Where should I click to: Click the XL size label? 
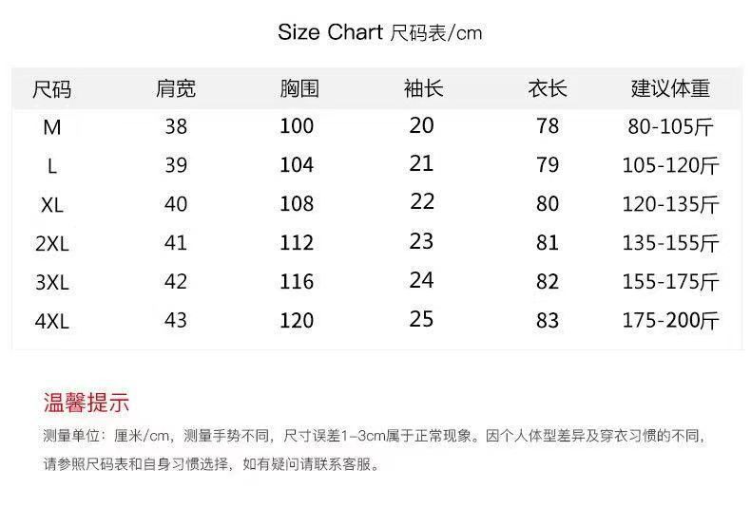[x=52, y=205]
